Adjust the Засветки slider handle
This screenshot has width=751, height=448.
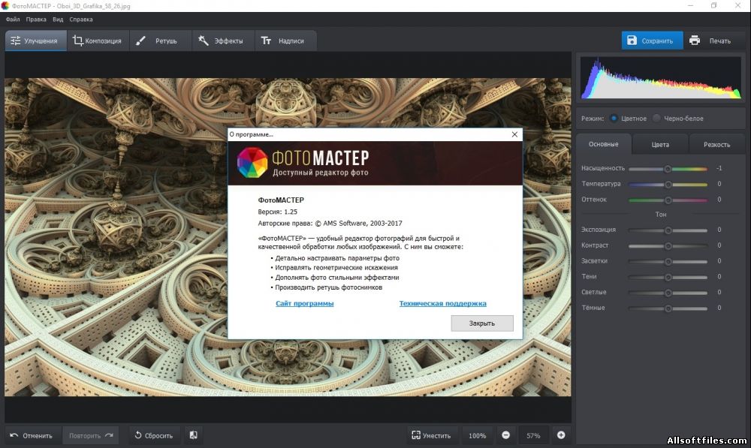[x=668, y=262]
